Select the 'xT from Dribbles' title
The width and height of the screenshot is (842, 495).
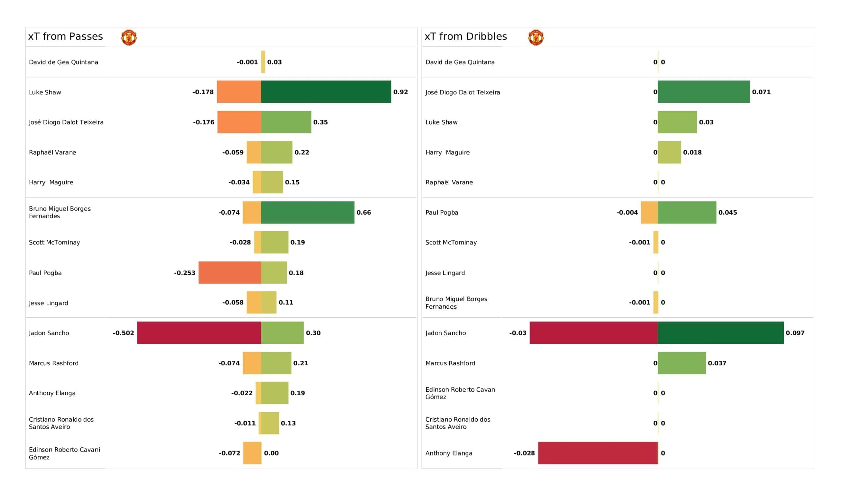pos(465,37)
